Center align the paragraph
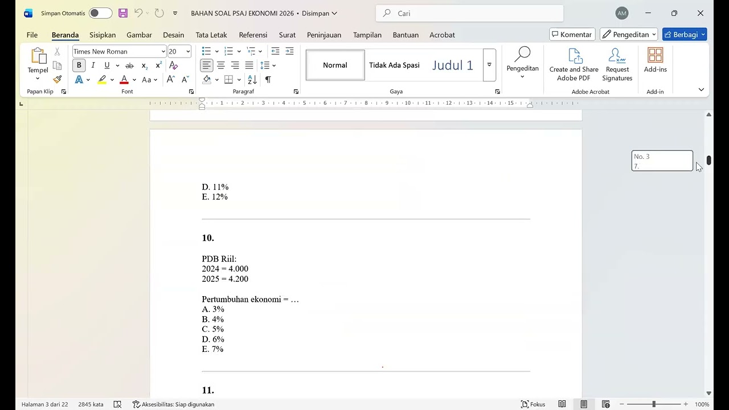 tap(221, 65)
